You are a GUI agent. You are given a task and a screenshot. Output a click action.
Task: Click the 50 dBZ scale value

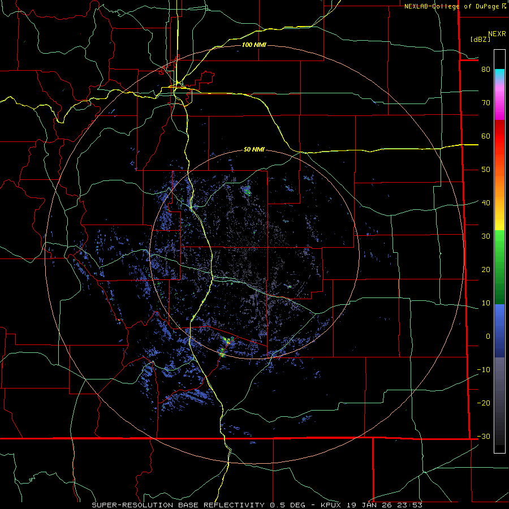[486, 170]
